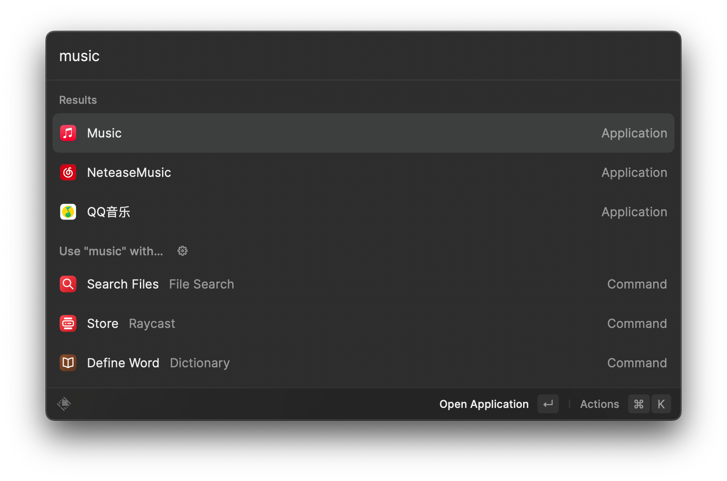Click the Open Application button
Image resolution: width=727 pixels, height=481 pixels.
point(484,404)
